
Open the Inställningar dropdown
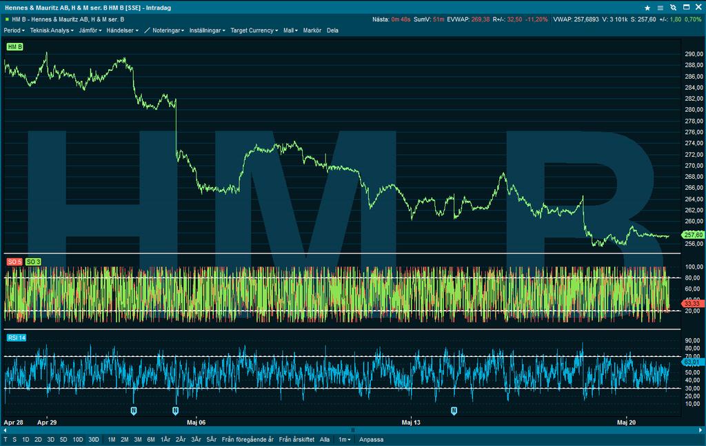(207, 30)
